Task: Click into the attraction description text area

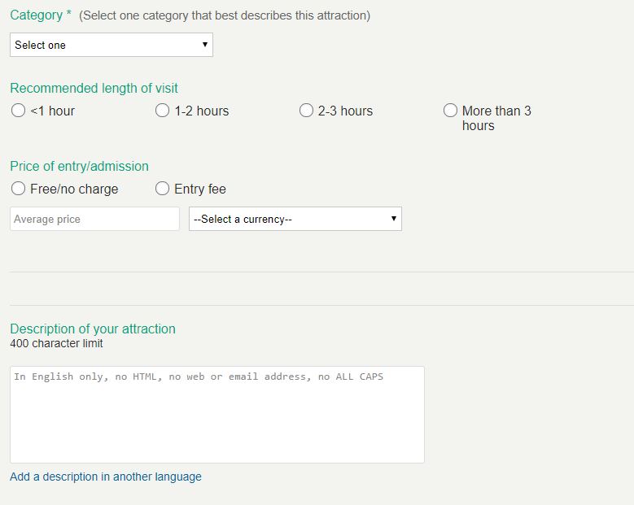Action: [x=216, y=415]
